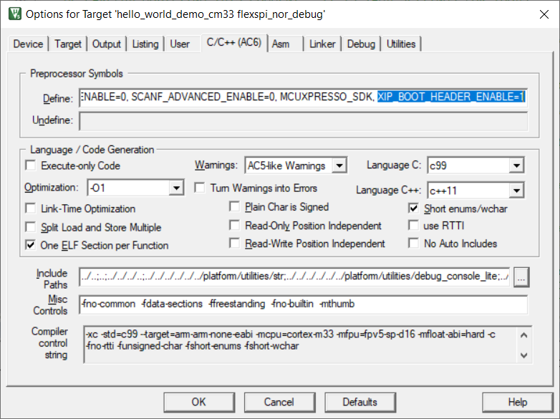
Task: Toggle Link-Time Optimization option
Action: pyautogui.click(x=31, y=209)
